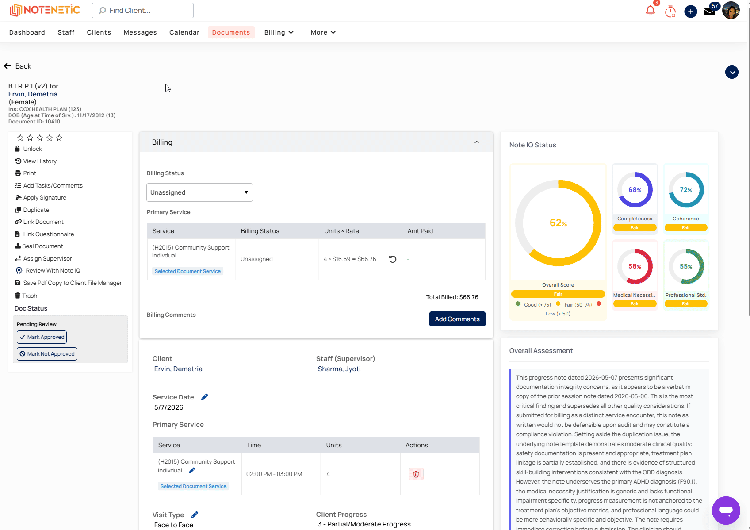Open the Documents tab
Viewport: 750px width, 530px height.
[231, 32]
